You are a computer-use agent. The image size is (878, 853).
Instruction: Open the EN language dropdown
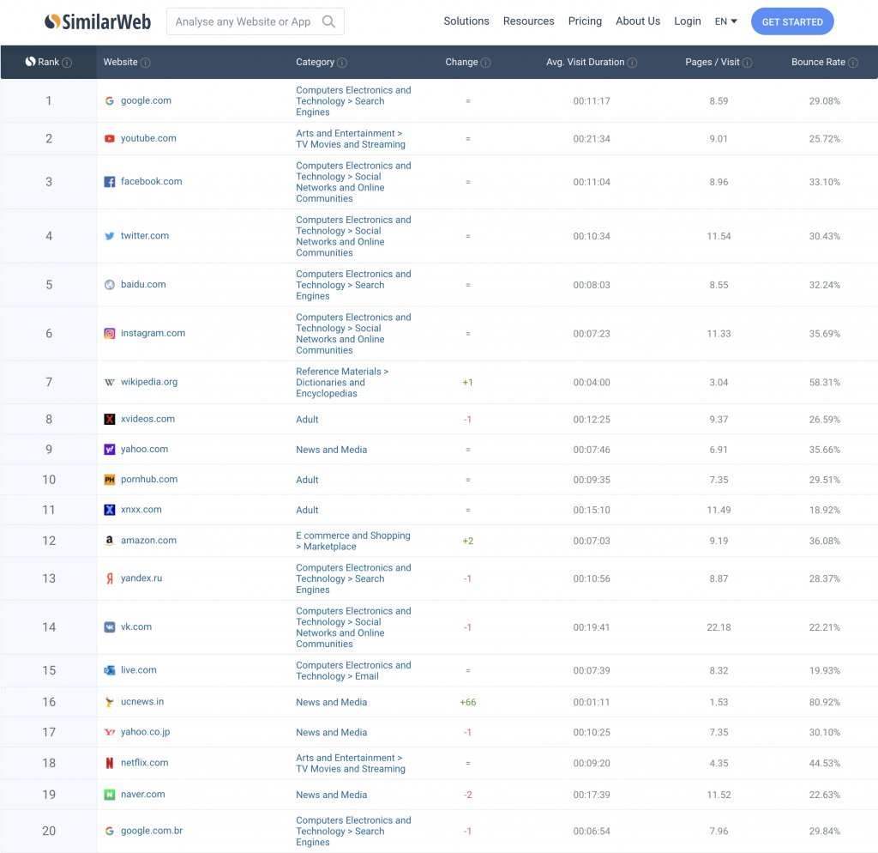point(725,21)
